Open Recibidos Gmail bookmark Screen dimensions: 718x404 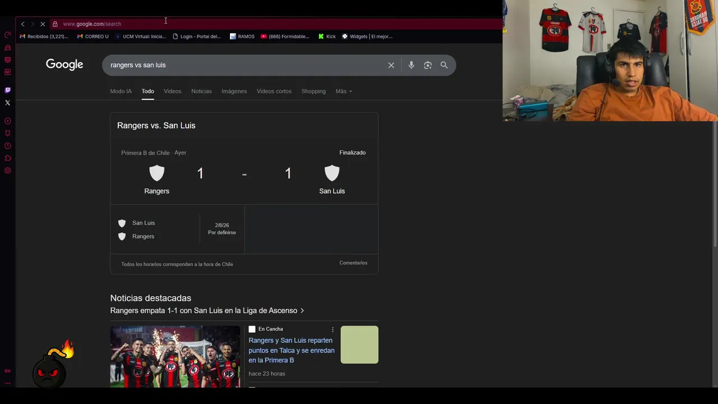point(44,36)
